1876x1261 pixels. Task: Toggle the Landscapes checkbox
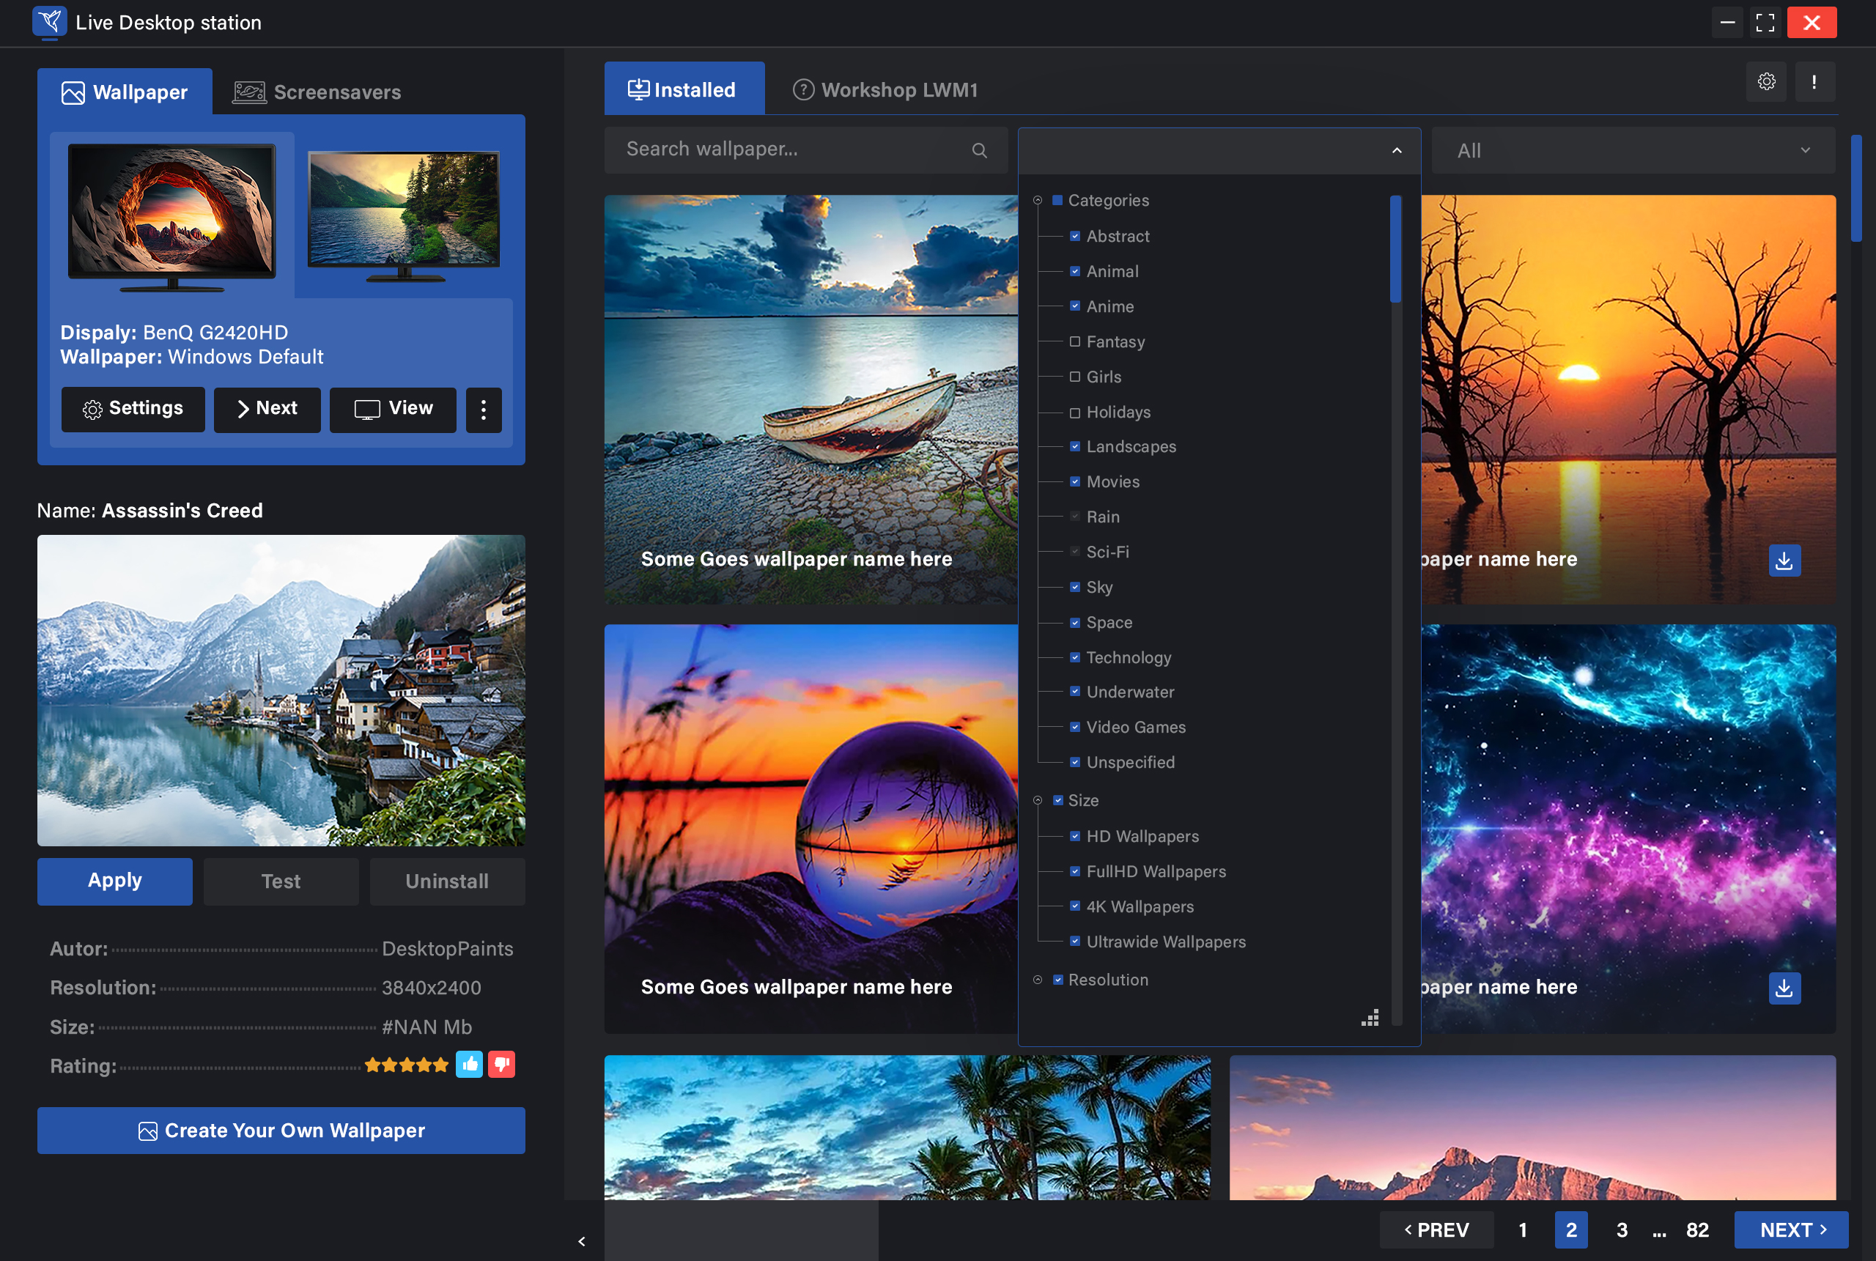click(1074, 447)
